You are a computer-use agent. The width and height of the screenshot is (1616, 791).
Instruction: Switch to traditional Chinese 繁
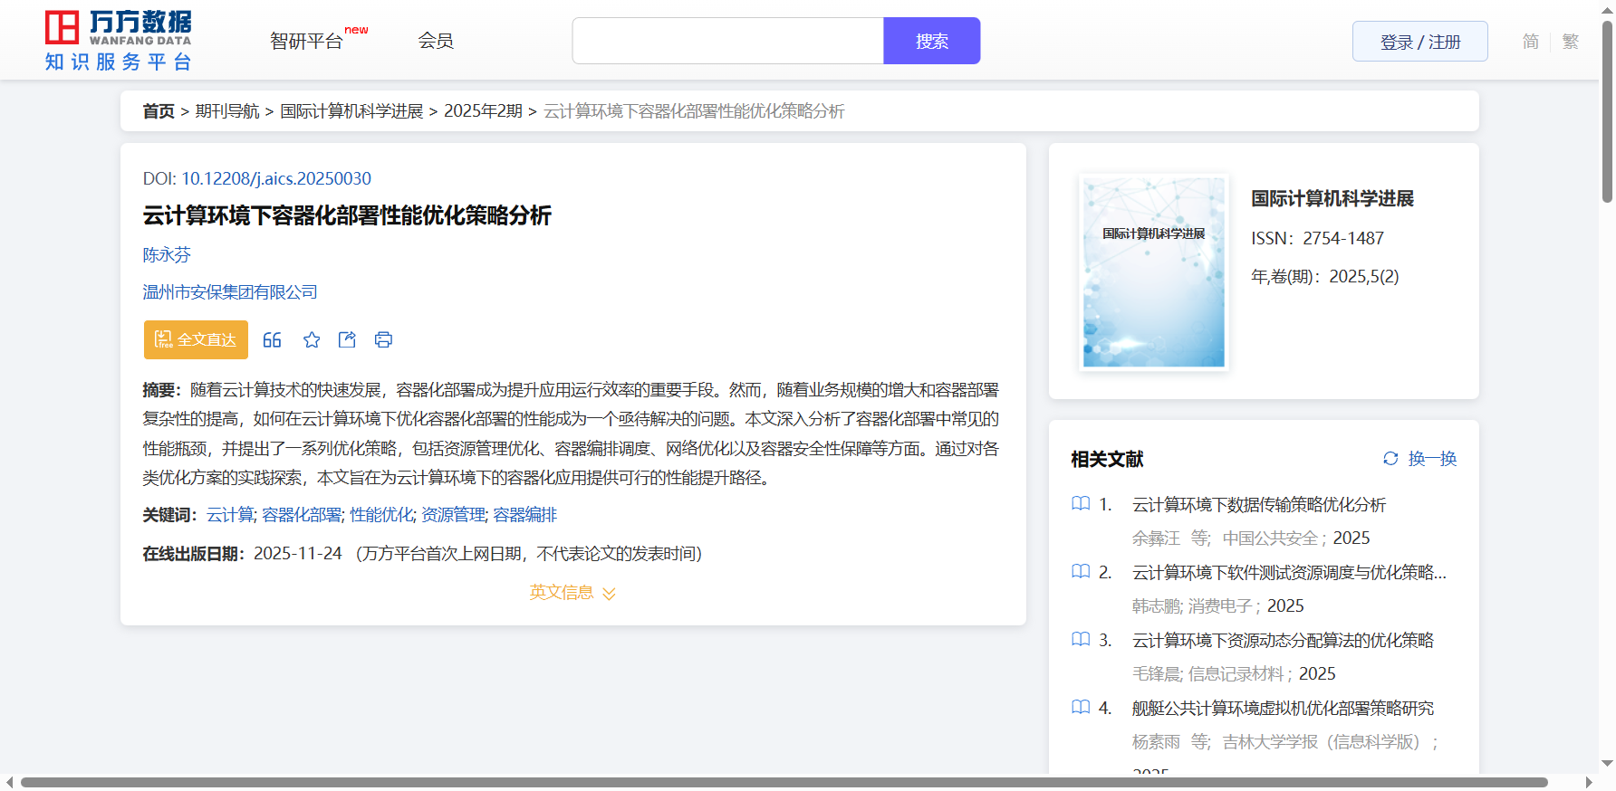(x=1571, y=42)
